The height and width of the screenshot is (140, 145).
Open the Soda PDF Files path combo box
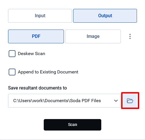click(64, 101)
